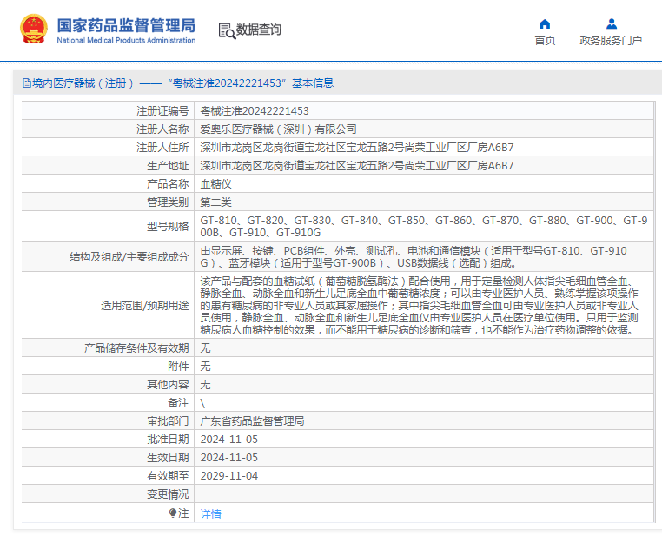Select the product name 血糖仪
This screenshot has width=662, height=536.
coord(215,184)
